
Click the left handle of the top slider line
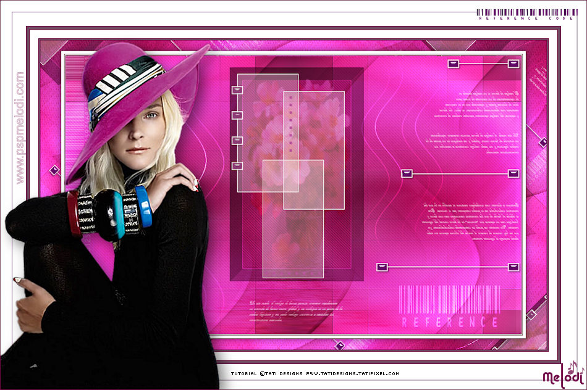(453, 64)
